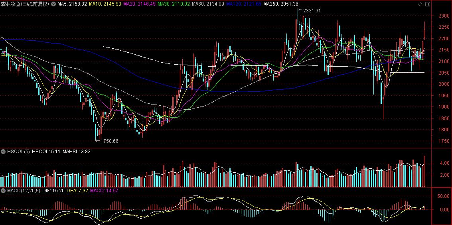Select the MA250: 2051.36 label
452x225 pixels.
[281, 4]
